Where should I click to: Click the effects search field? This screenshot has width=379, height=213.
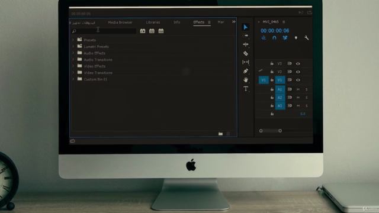point(104,31)
